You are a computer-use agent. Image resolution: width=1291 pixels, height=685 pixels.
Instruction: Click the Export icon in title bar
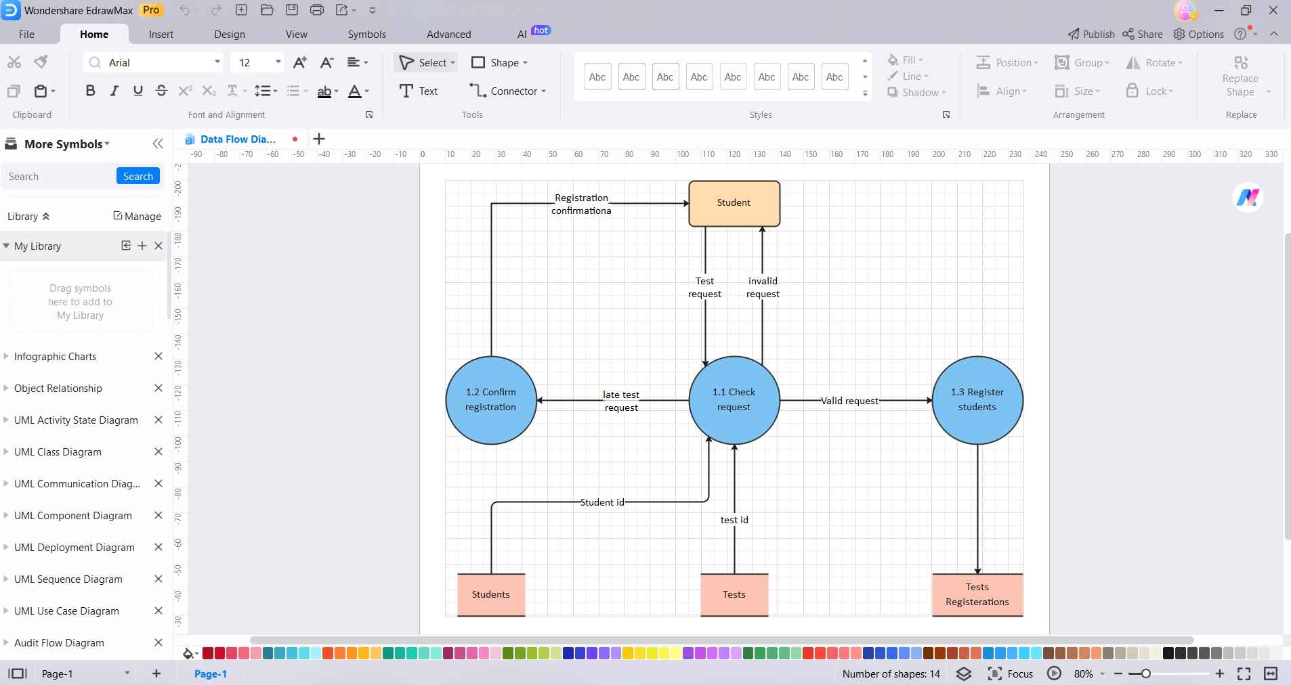(341, 10)
